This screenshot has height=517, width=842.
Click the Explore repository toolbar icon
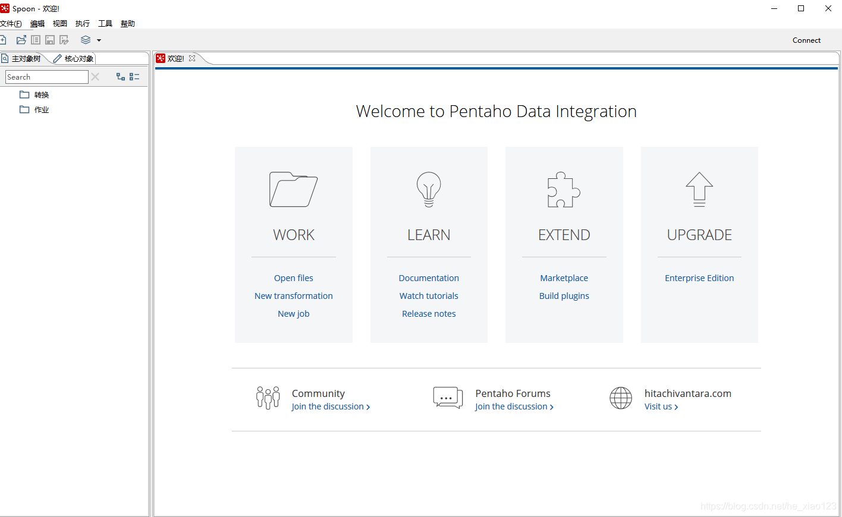(36, 40)
